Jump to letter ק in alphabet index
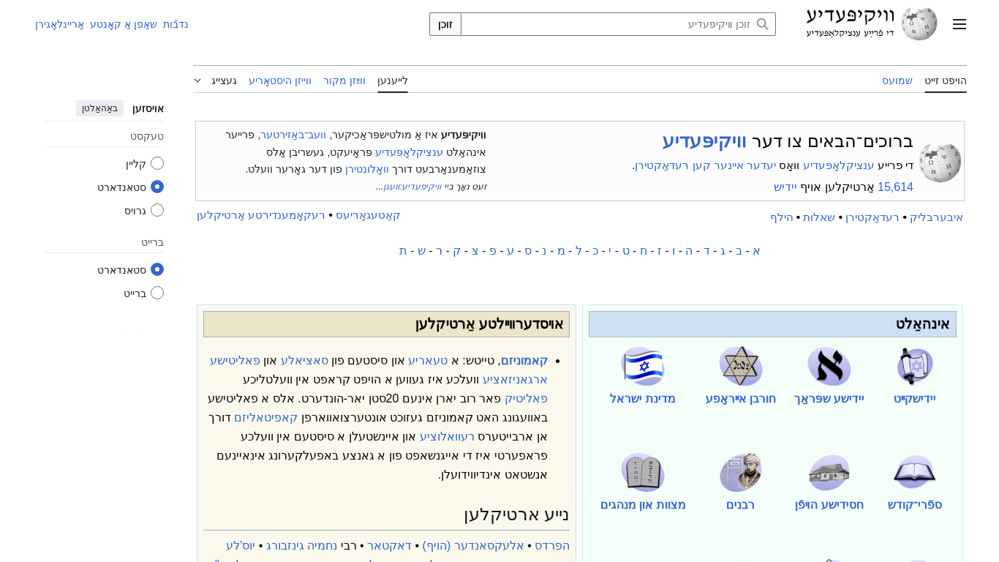This screenshot has width=999, height=562. tap(456, 250)
